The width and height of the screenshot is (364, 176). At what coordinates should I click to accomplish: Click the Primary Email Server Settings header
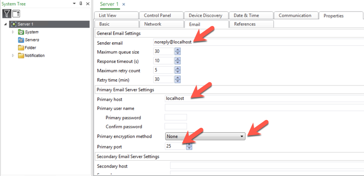pyautogui.click(x=228, y=89)
